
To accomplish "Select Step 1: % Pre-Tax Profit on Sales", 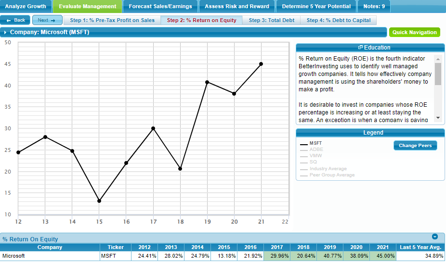I will tap(112, 20).
